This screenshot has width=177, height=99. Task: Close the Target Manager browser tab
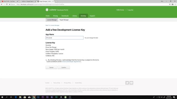[53, 1]
